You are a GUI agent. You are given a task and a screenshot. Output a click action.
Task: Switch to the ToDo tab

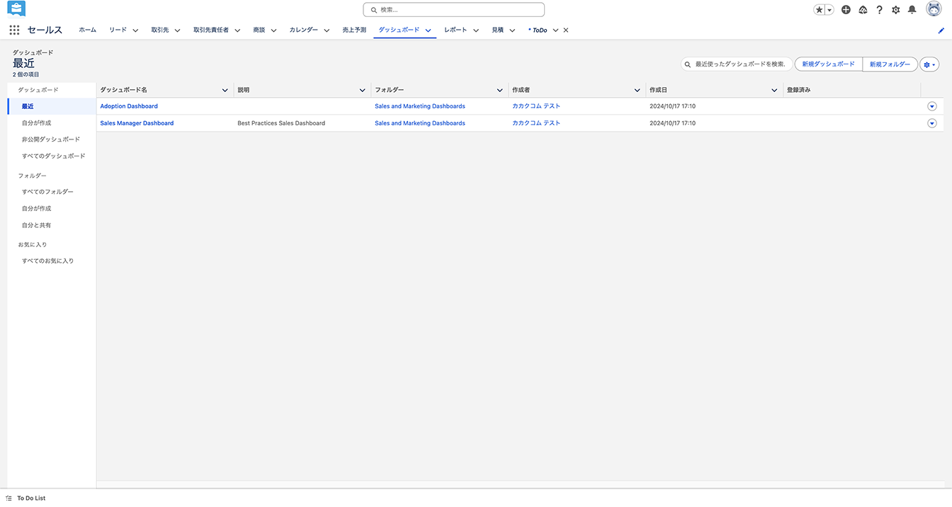click(x=538, y=30)
